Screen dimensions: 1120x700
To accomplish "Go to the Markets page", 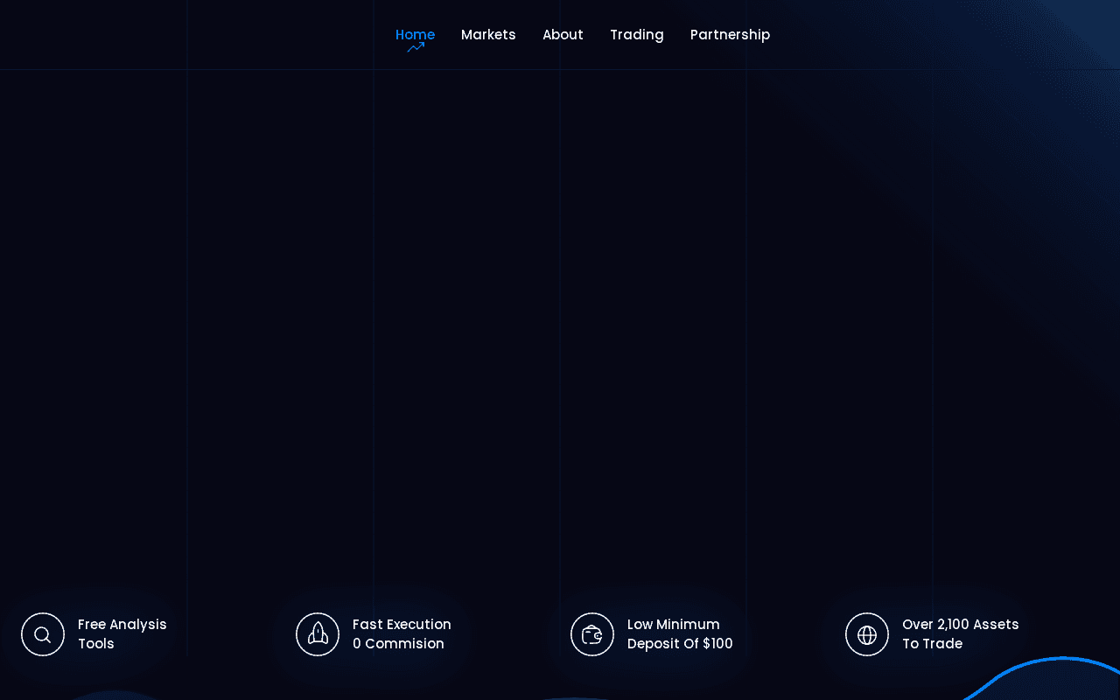I will point(488,35).
